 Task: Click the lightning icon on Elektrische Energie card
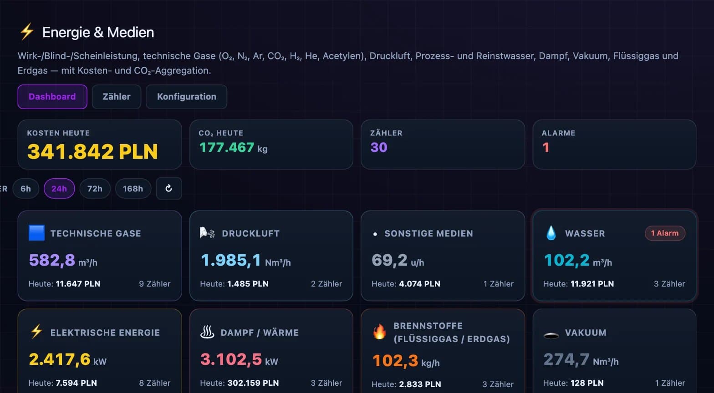(36, 332)
